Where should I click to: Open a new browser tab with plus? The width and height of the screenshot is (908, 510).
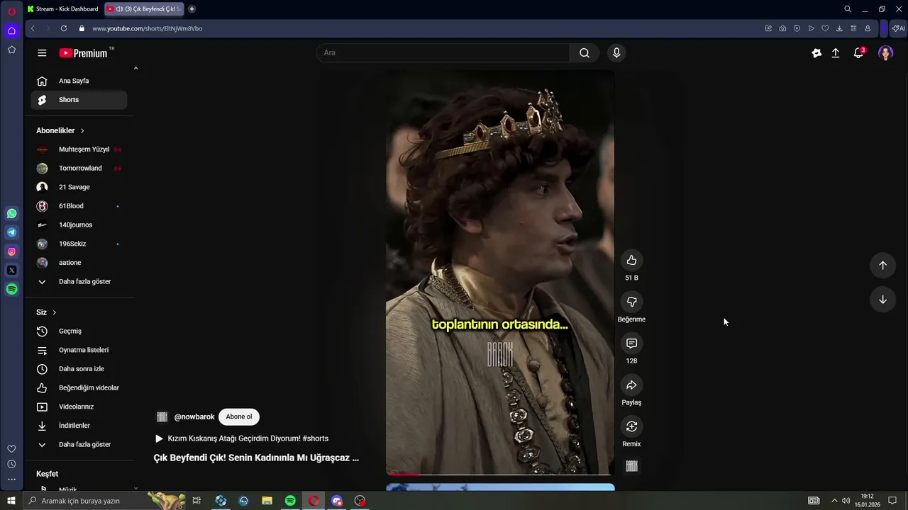(x=192, y=9)
